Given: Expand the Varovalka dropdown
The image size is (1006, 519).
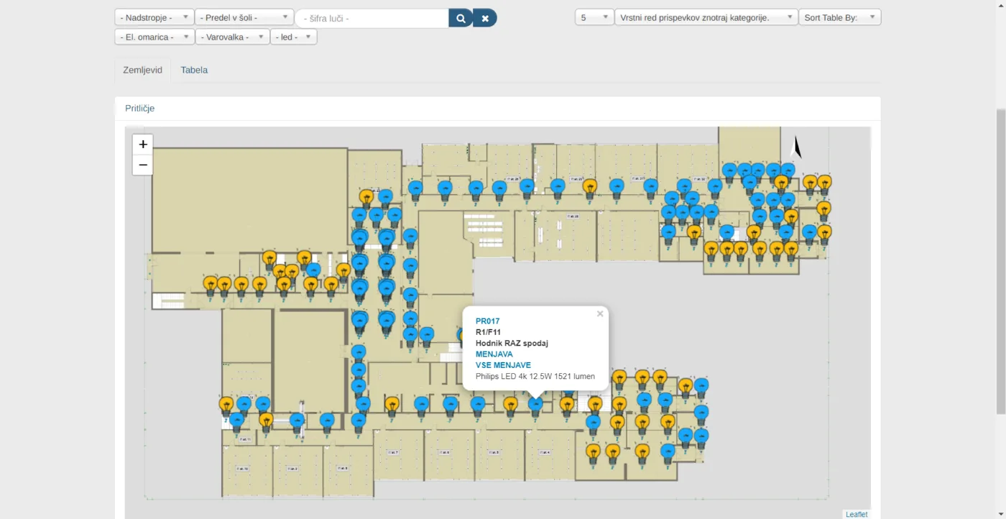Looking at the screenshot, I should 232,37.
